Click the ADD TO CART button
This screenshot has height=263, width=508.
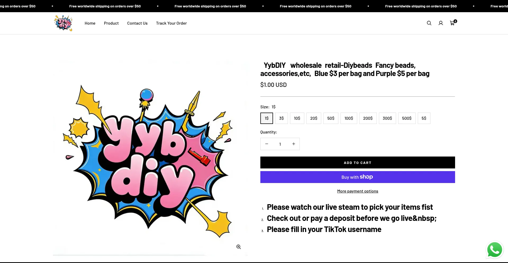point(357,162)
